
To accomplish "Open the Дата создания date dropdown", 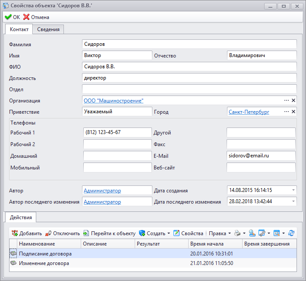I will (293, 190).
